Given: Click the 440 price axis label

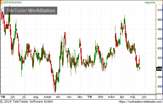Looking at the screenshot, I should tap(160, 39).
